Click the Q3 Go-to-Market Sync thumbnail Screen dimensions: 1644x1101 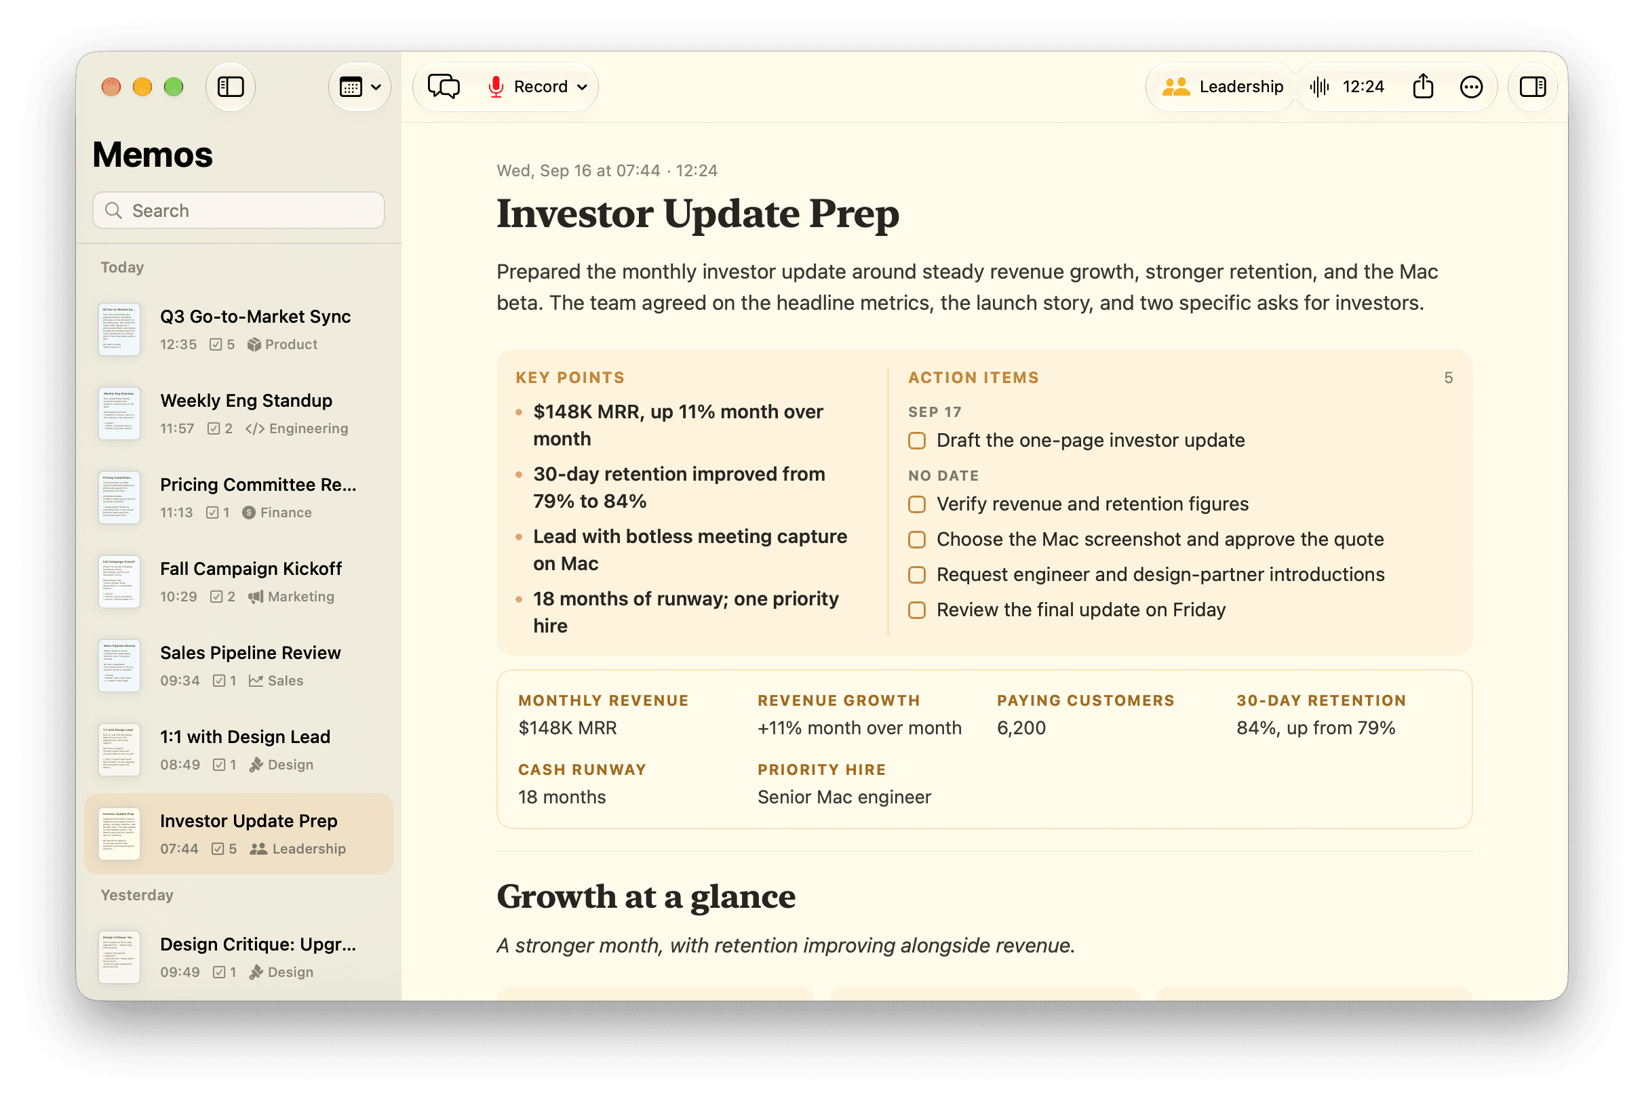pos(119,329)
